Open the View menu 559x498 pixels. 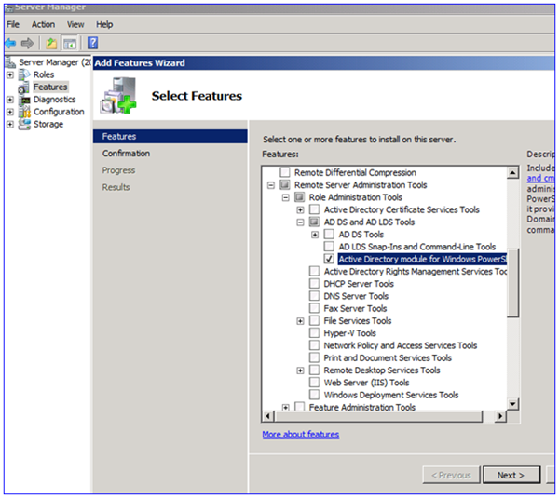(75, 24)
